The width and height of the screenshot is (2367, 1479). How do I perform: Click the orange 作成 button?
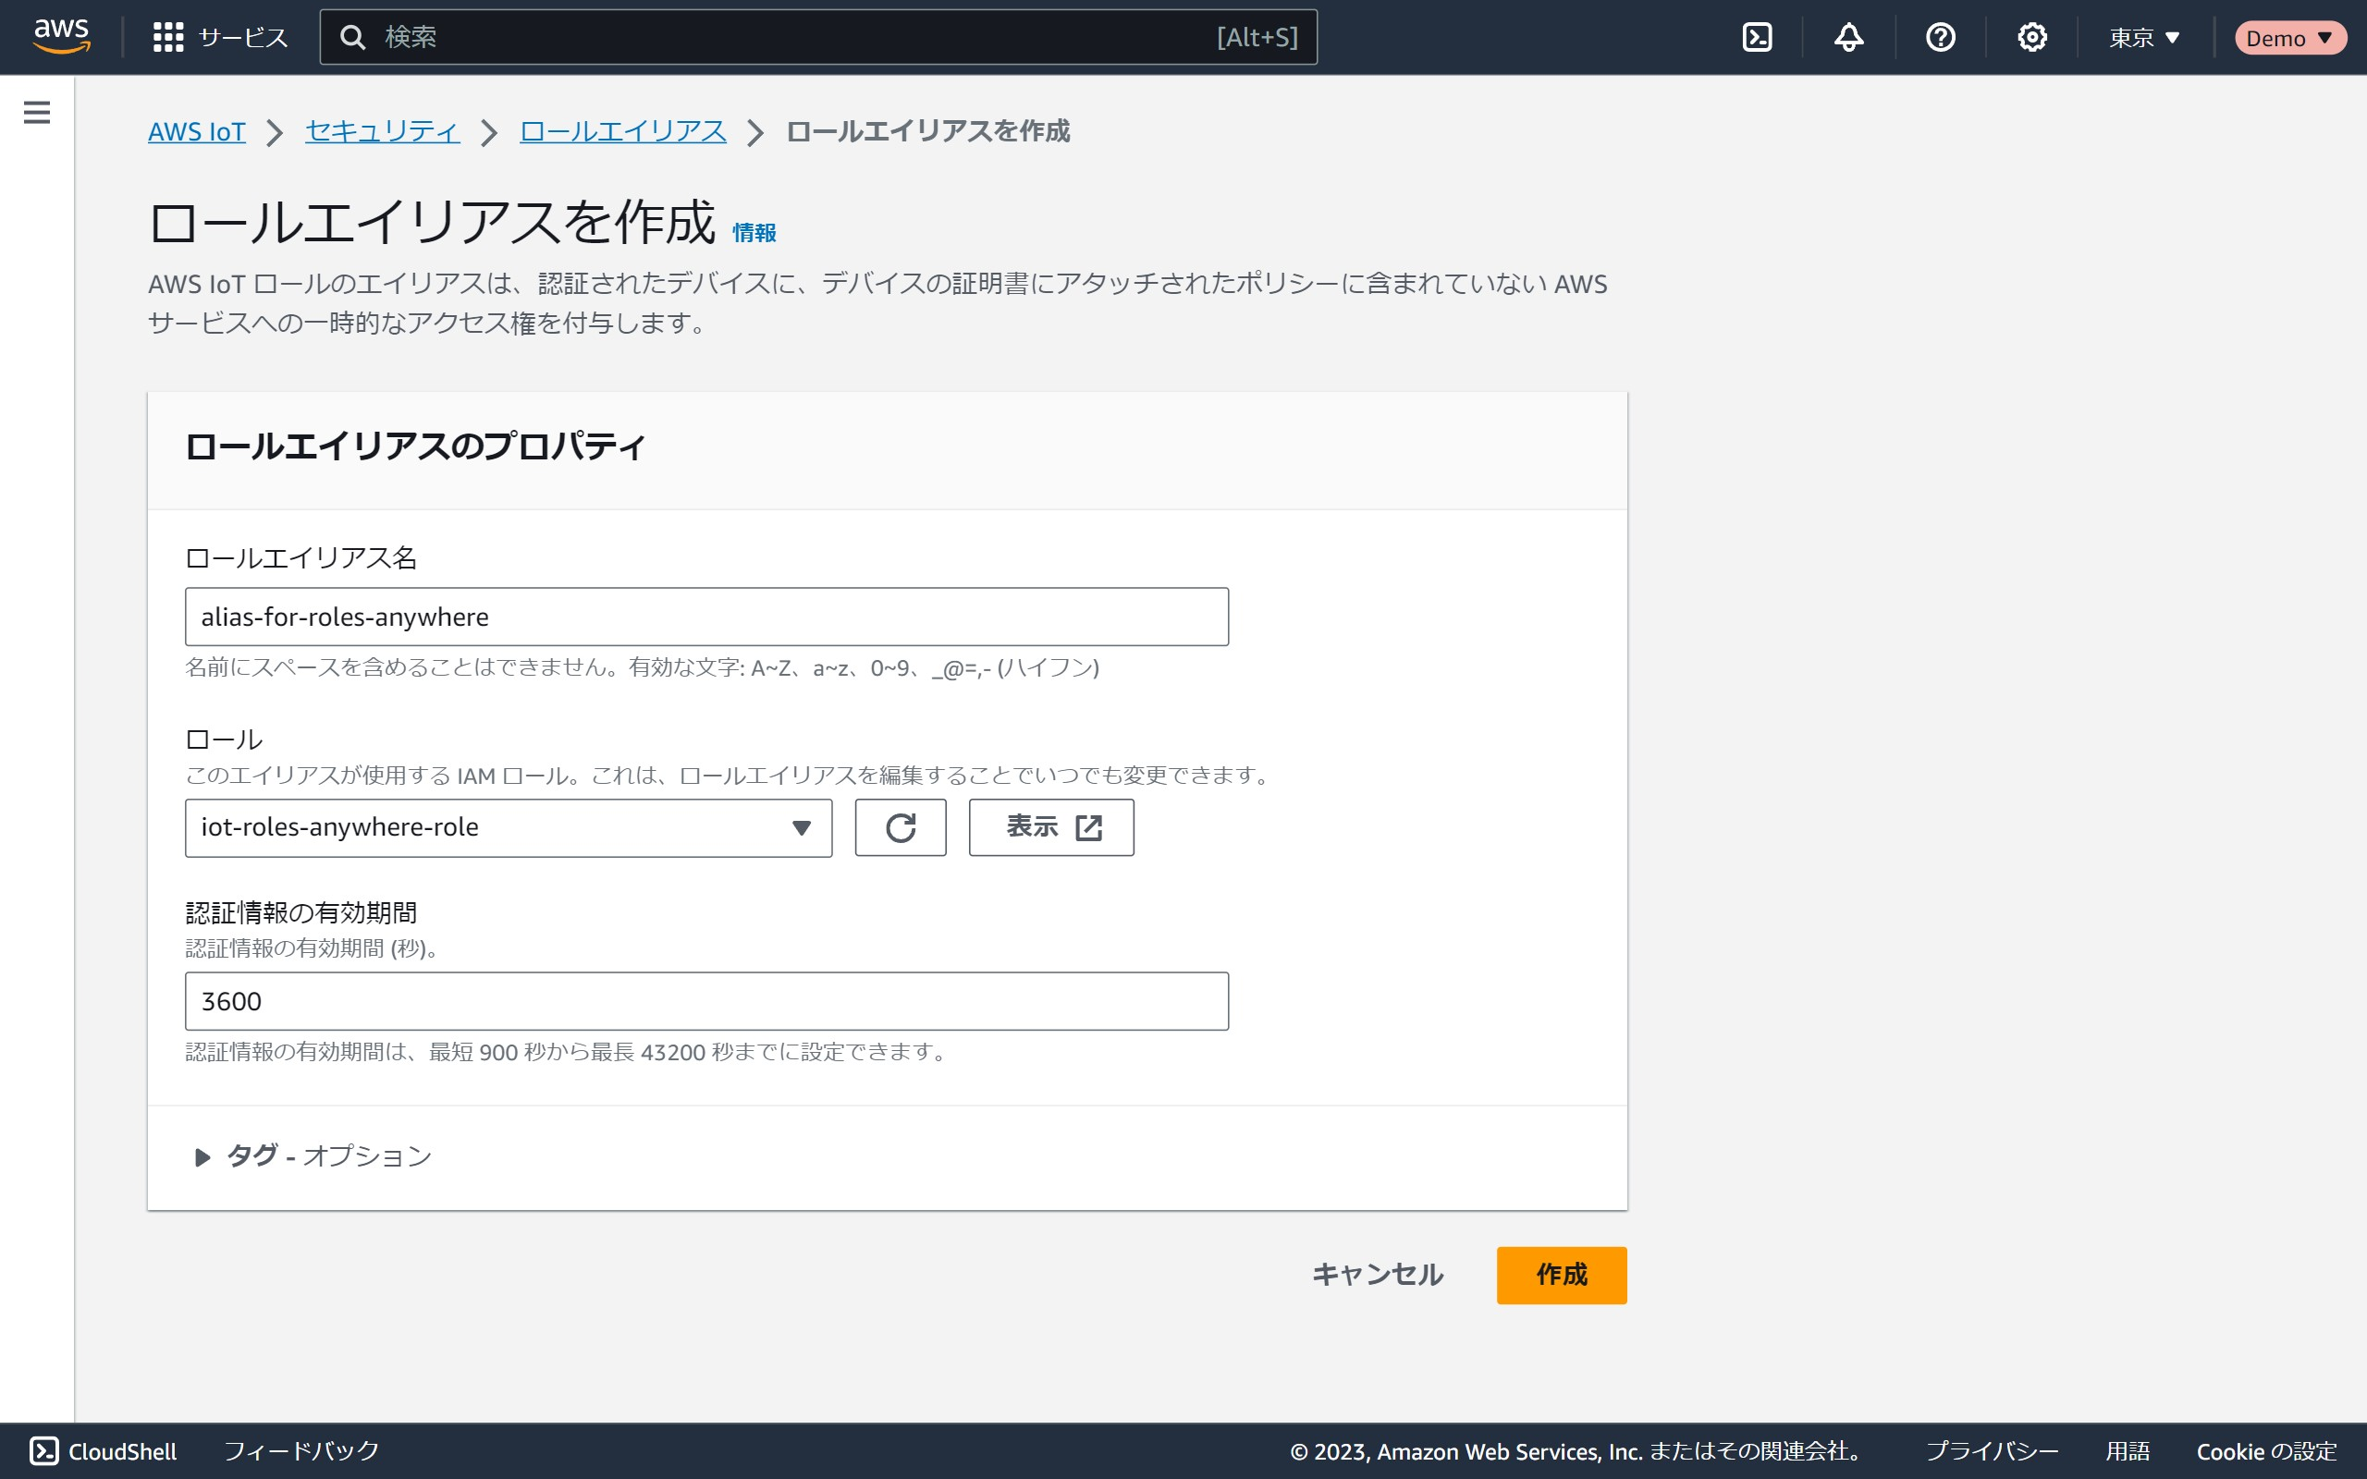[1561, 1275]
